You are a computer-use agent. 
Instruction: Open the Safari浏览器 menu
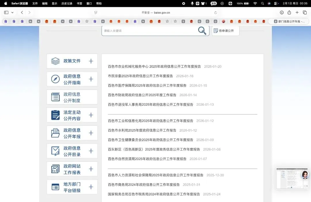pos(20,3)
